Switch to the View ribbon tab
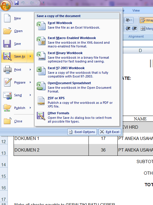 tap(136, 10)
